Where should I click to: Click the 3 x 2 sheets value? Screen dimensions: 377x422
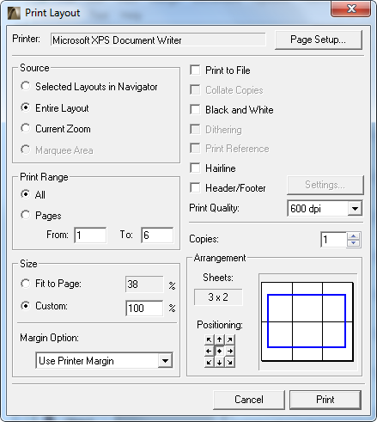click(218, 297)
